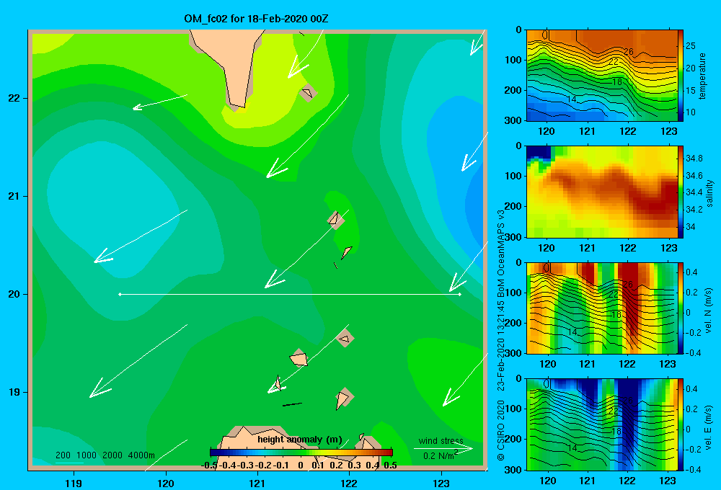Click the 'vel. E (m/s)' axis label
This screenshot has height=490, width=721.
709,427
